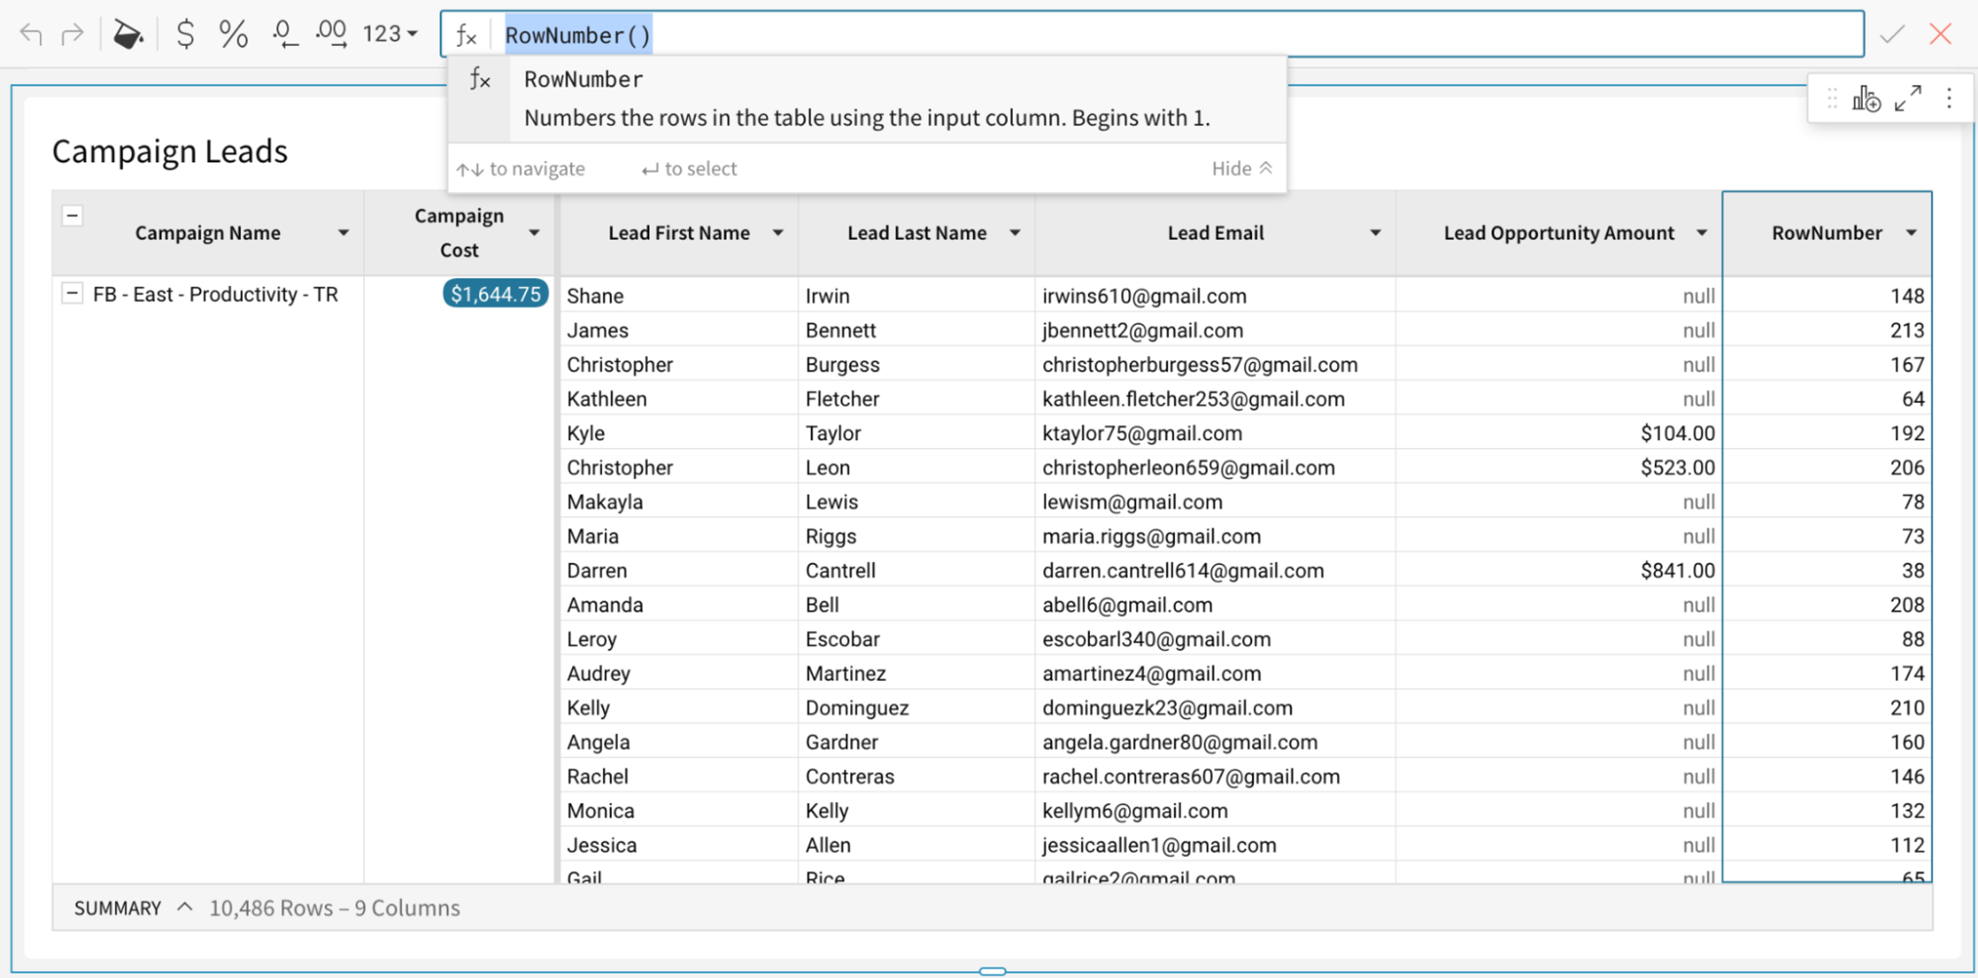The height and width of the screenshot is (978, 1978).
Task: Click the drag handle on table toolbar
Action: (1832, 98)
